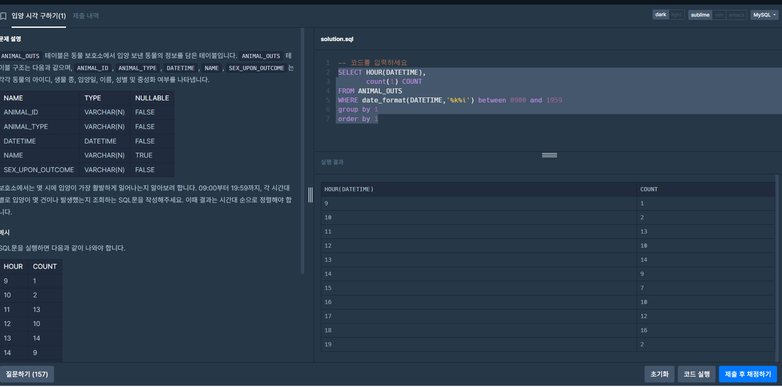Click the result count value 16
The image size is (782, 387).
point(644,330)
